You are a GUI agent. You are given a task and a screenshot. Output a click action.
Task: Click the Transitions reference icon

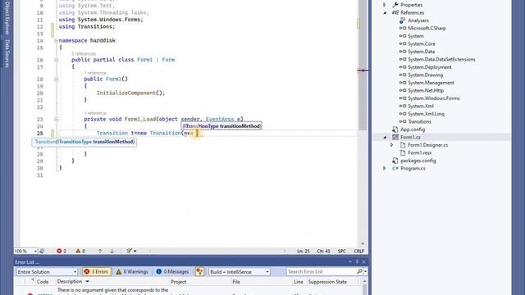coord(403,122)
